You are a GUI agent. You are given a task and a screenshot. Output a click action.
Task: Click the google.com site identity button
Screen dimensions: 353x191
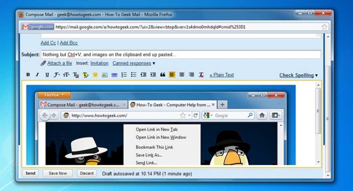pyautogui.click(x=38, y=27)
